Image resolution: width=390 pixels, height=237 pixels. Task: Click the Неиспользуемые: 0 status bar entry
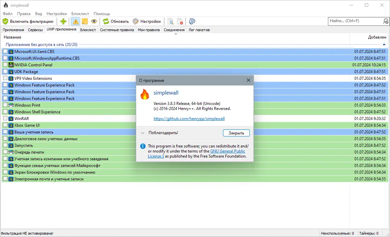click(337, 233)
